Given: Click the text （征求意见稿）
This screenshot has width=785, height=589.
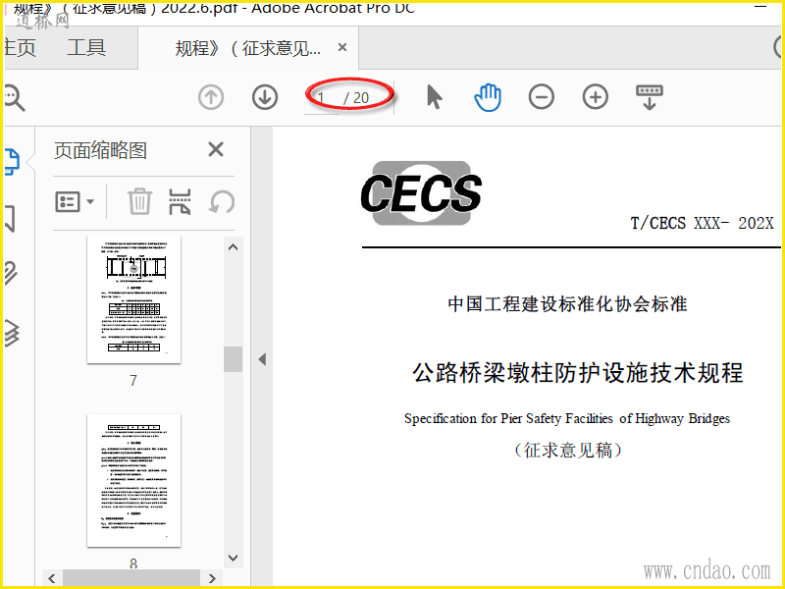Looking at the screenshot, I should [568, 451].
